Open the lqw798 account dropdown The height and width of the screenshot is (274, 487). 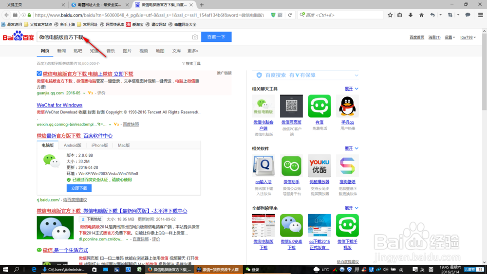(468, 37)
